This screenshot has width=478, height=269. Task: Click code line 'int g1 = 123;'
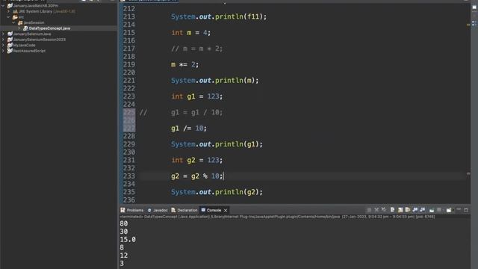[196, 96]
